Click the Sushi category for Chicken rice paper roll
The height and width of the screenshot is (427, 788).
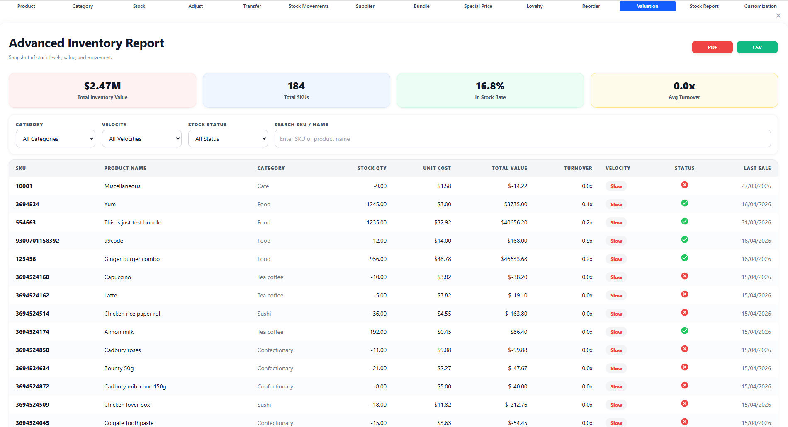tap(264, 314)
